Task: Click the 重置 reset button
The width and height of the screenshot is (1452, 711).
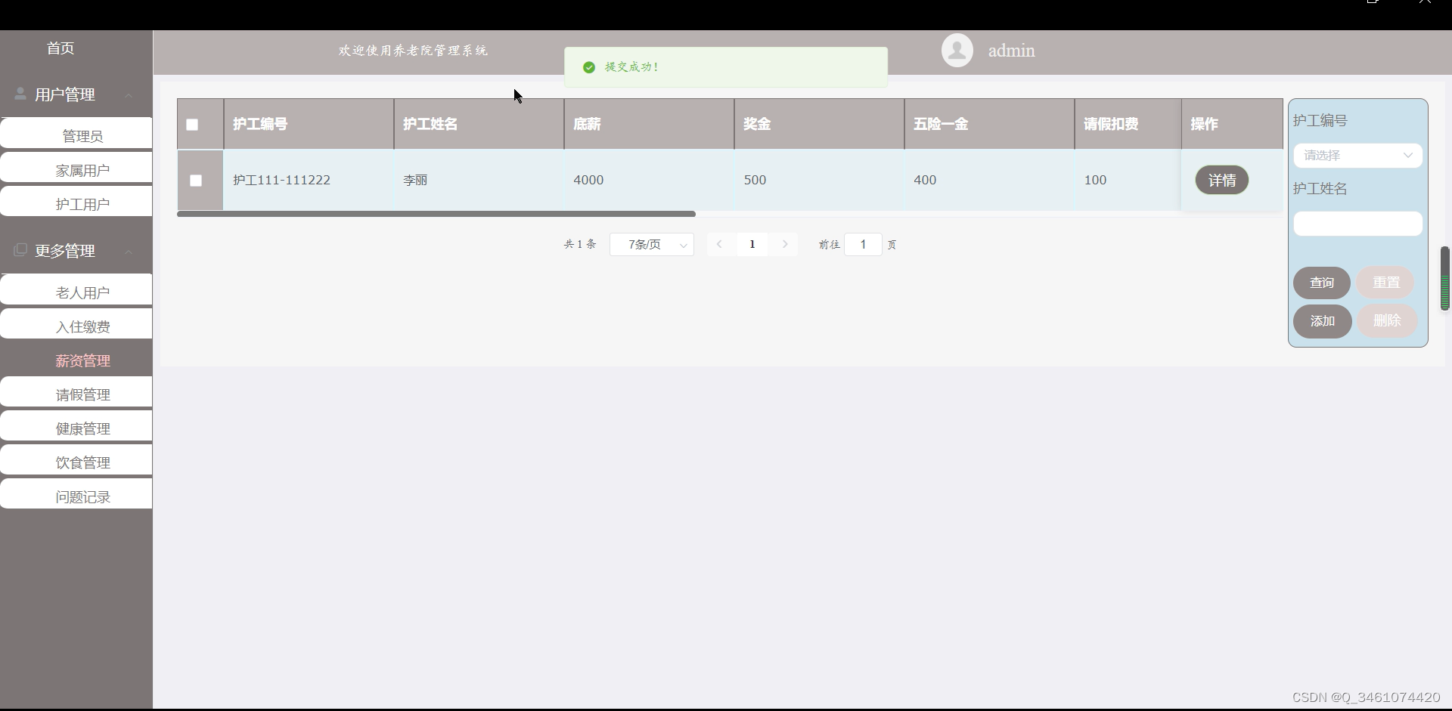Action: (x=1385, y=283)
